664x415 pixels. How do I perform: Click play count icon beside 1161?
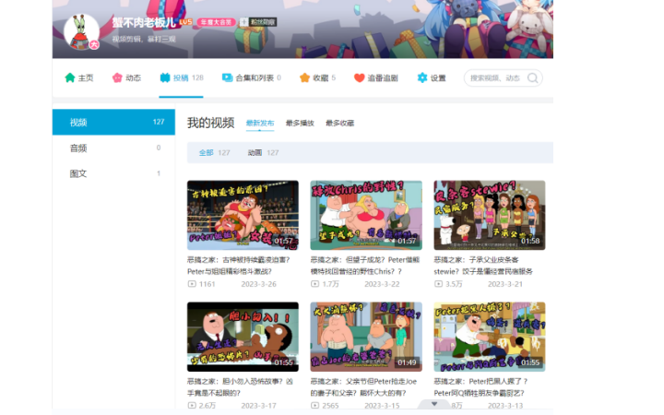click(x=192, y=284)
